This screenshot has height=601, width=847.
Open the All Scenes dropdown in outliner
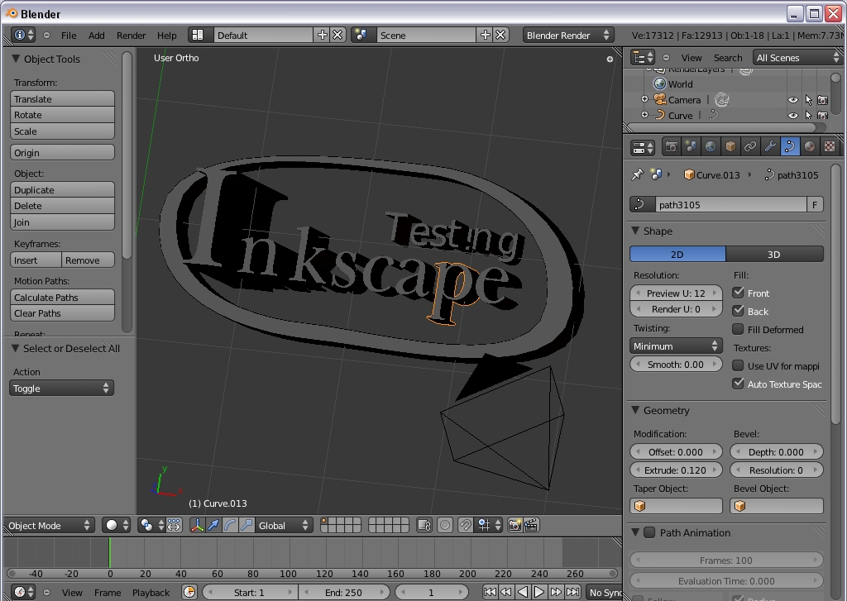(x=797, y=58)
